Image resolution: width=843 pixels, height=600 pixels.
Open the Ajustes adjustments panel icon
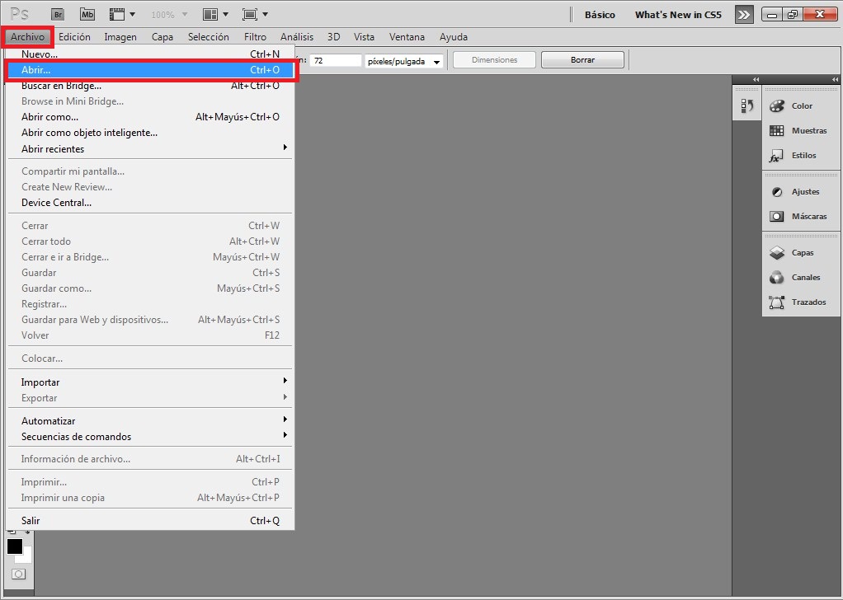pos(776,192)
